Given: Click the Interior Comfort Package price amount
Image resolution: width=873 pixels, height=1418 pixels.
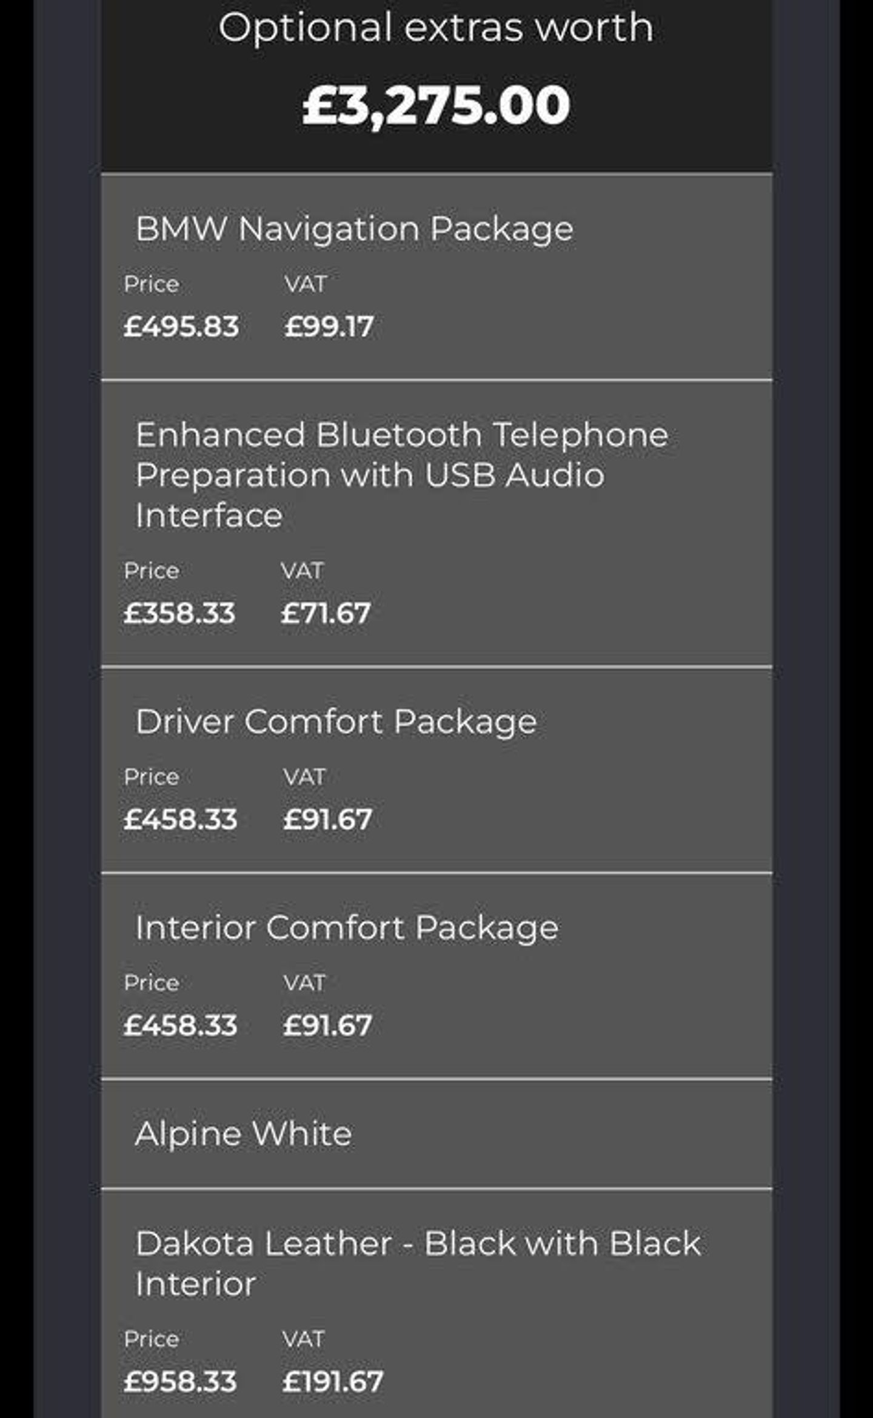Looking at the screenshot, I should (x=180, y=1025).
